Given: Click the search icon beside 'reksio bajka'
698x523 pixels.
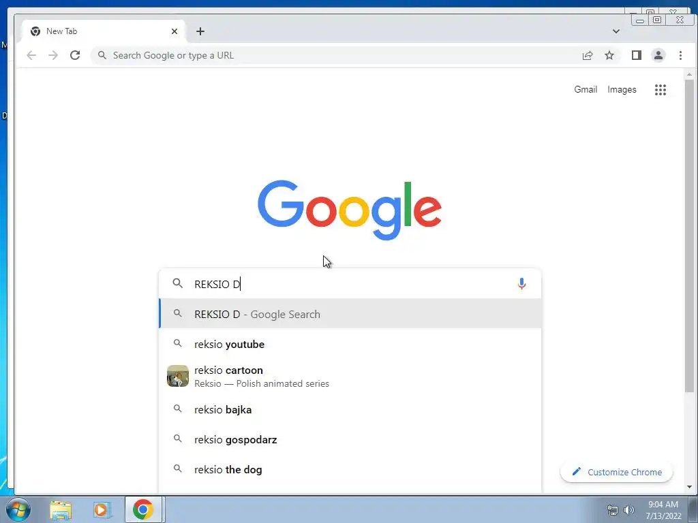Looking at the screenshot, I should click(x=178, y=409).
